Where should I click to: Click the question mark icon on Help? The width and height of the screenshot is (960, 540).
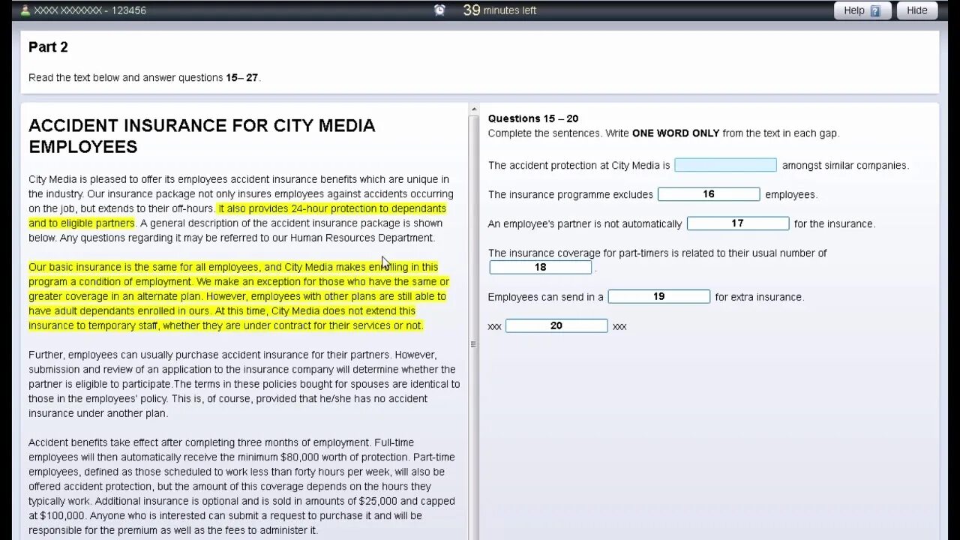[874, 10]
